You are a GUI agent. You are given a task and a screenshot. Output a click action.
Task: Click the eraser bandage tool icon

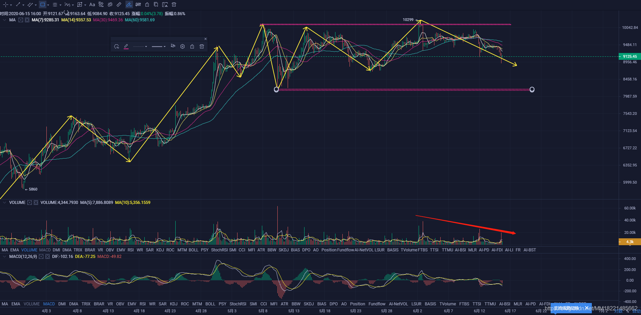tap(110, 4)
